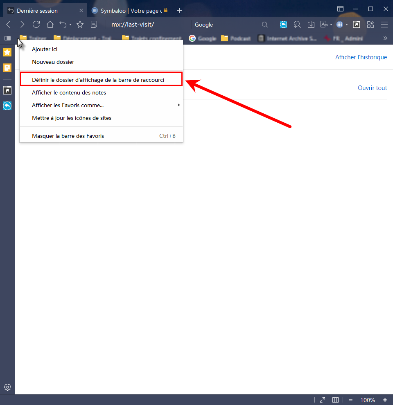This screenshot has height=405, width=393.
Task: Select Afficher le contenu des notes
Action: (x=102, y=92)
